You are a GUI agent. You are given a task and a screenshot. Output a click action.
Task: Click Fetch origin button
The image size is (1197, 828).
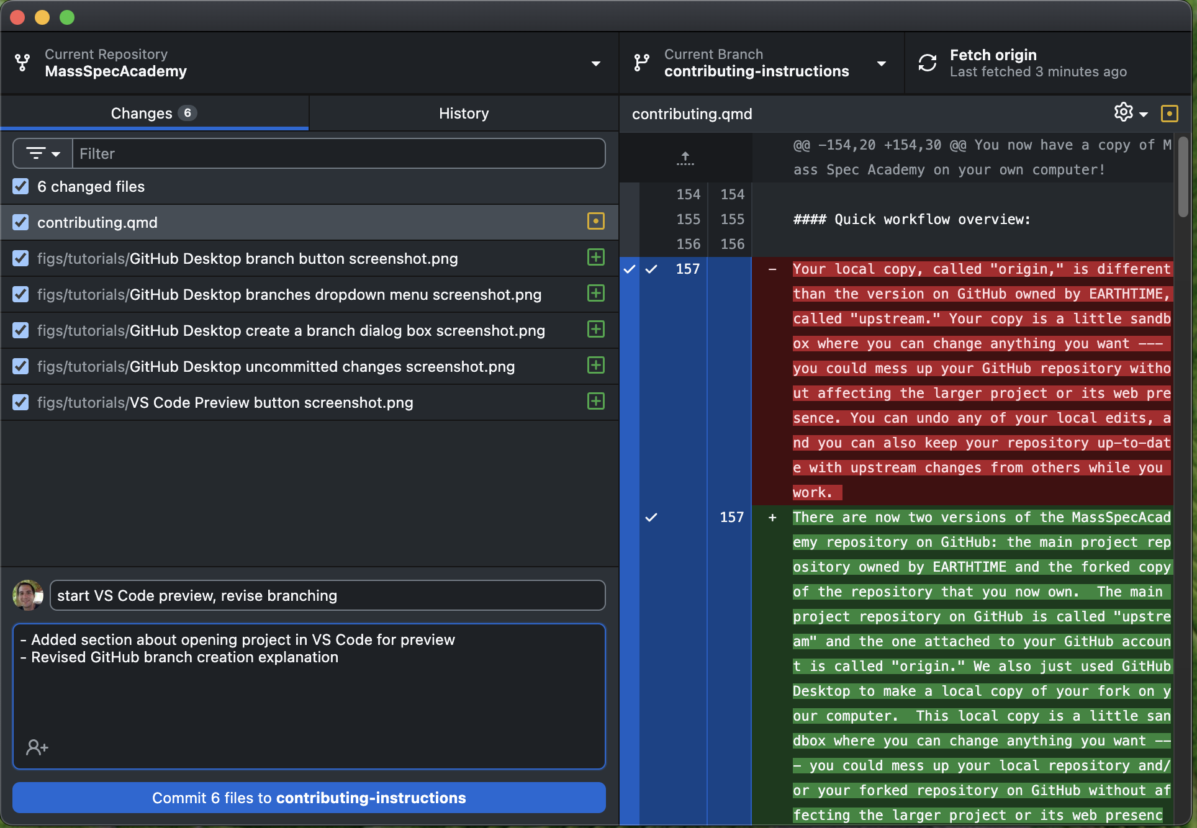click(1048, 63)
